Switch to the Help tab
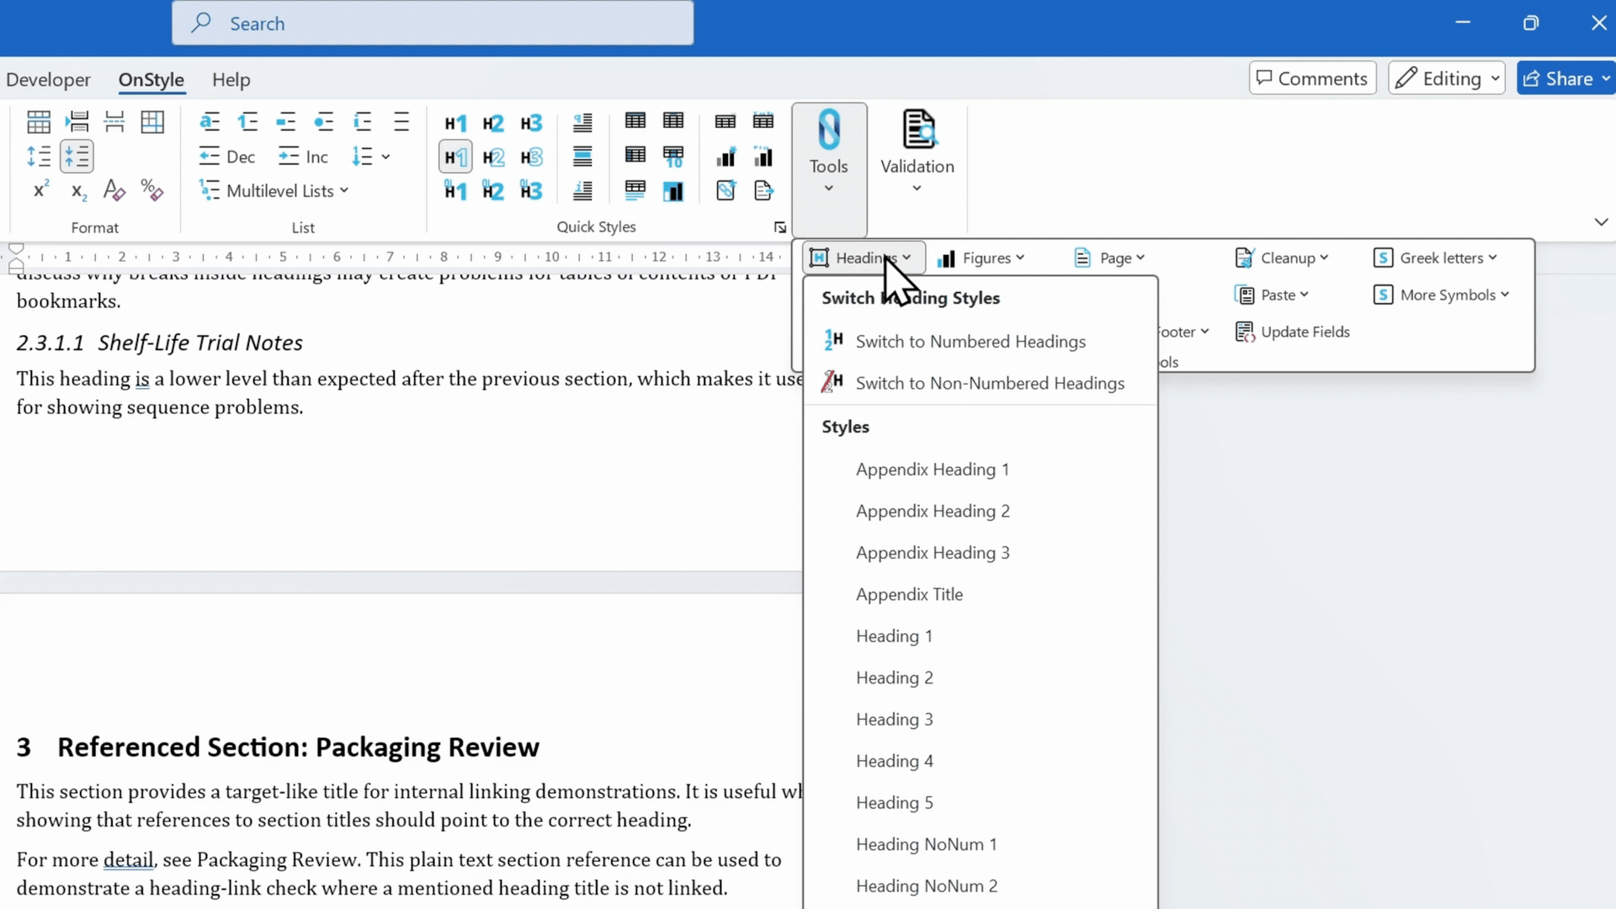1616x909 pixels. pos(231,80)
